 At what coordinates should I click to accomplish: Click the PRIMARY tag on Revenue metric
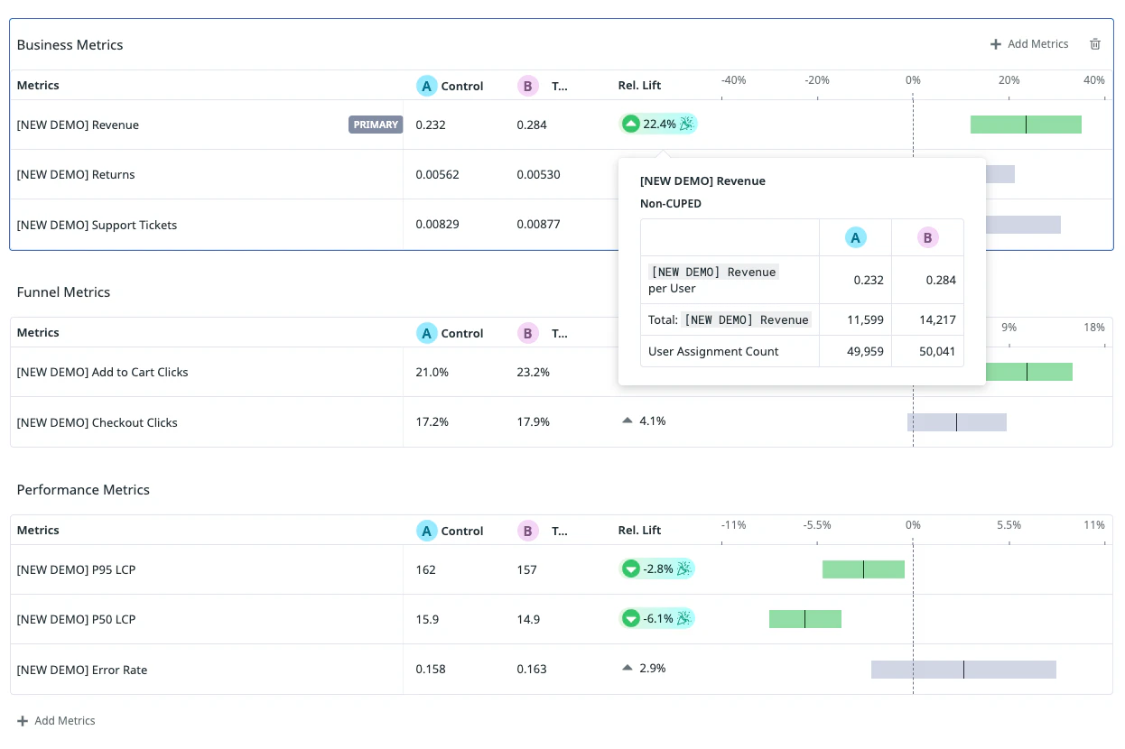[375, 125]
